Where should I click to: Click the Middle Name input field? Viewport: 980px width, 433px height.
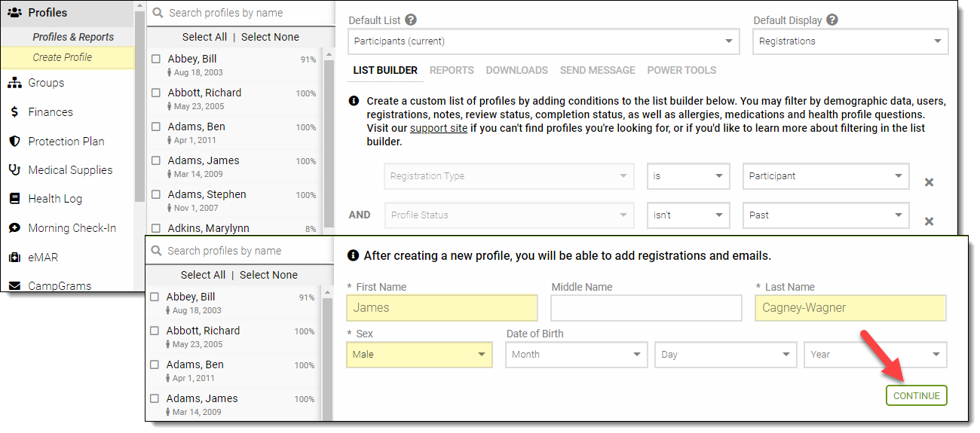[646, 308]
